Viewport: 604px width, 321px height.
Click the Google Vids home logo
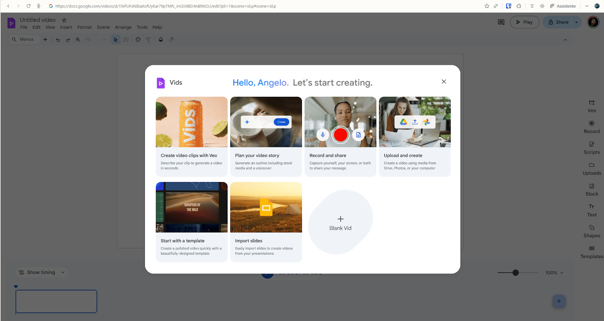click(11, 23)
